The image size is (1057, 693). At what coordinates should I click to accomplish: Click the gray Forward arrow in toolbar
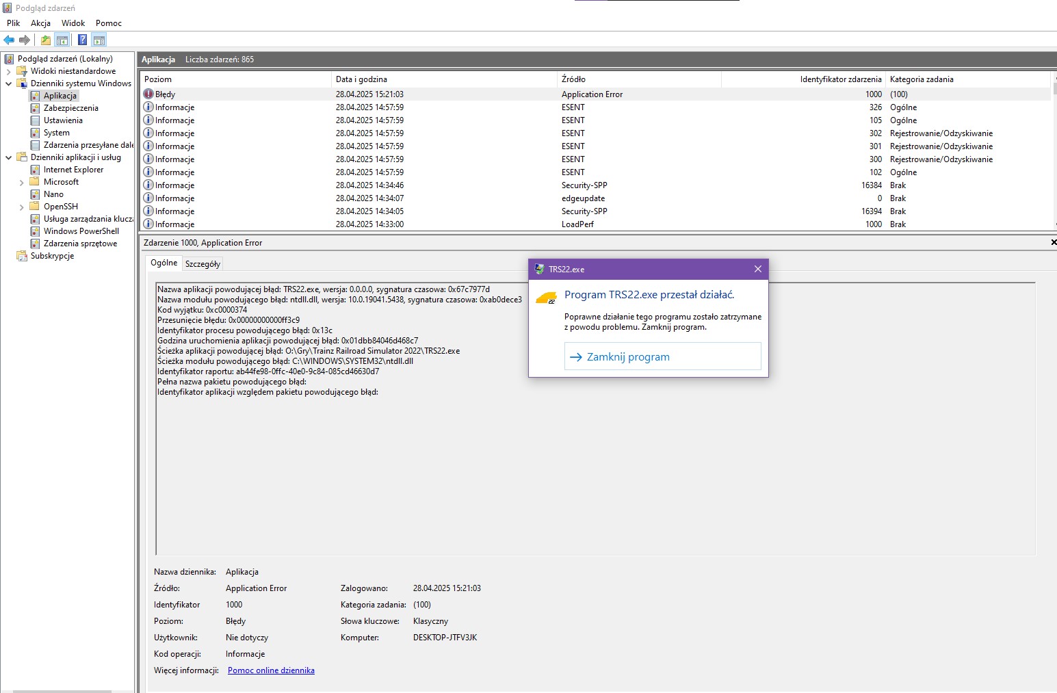pyautogui.click(x=25, y=40)
